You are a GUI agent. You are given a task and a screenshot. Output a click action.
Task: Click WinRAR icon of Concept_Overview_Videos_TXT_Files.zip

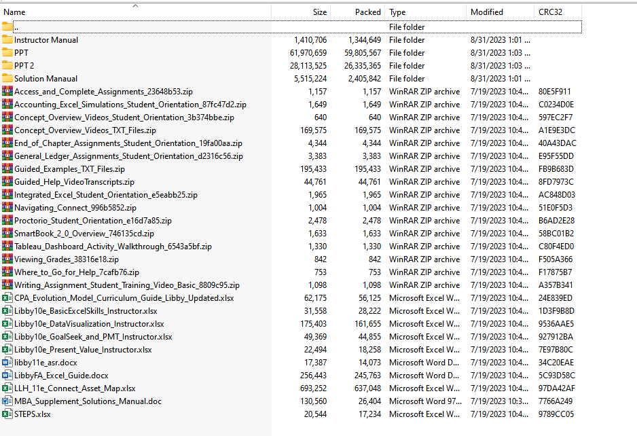7,130
